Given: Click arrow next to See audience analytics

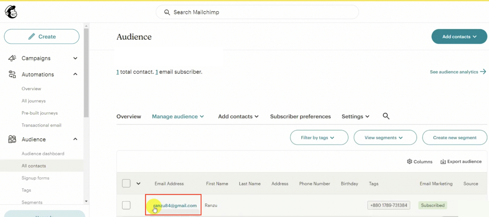Looking at the screenshot, I should tap(483, 72).
